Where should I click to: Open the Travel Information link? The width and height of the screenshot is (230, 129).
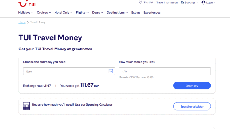[167, 2]
